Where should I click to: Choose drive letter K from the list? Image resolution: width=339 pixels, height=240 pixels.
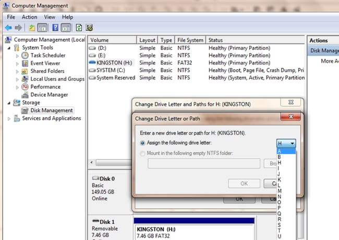(280, 179)
